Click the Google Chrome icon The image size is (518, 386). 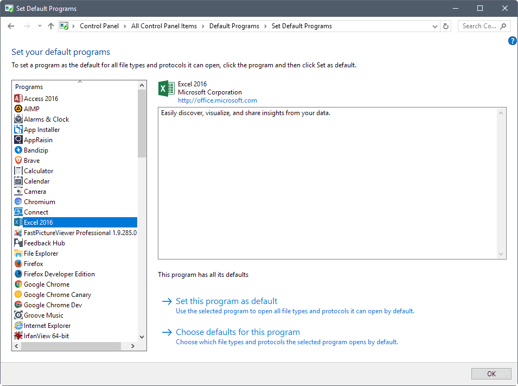(x=18, y=284)
